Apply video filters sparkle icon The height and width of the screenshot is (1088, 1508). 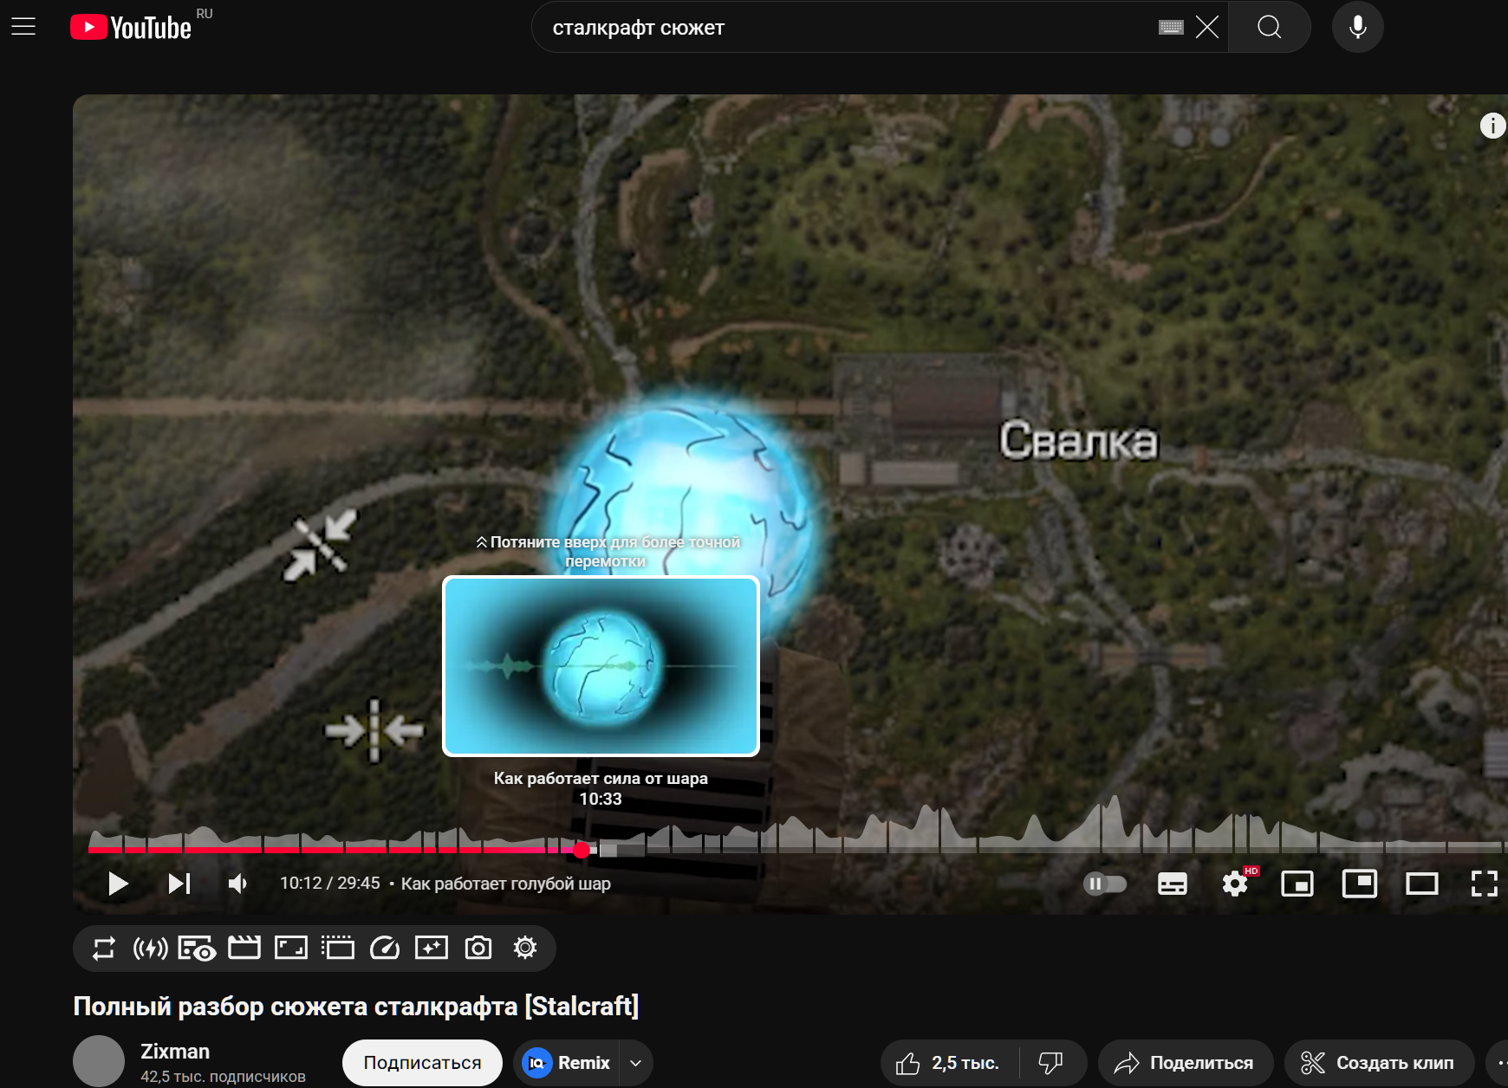[432, 948]
